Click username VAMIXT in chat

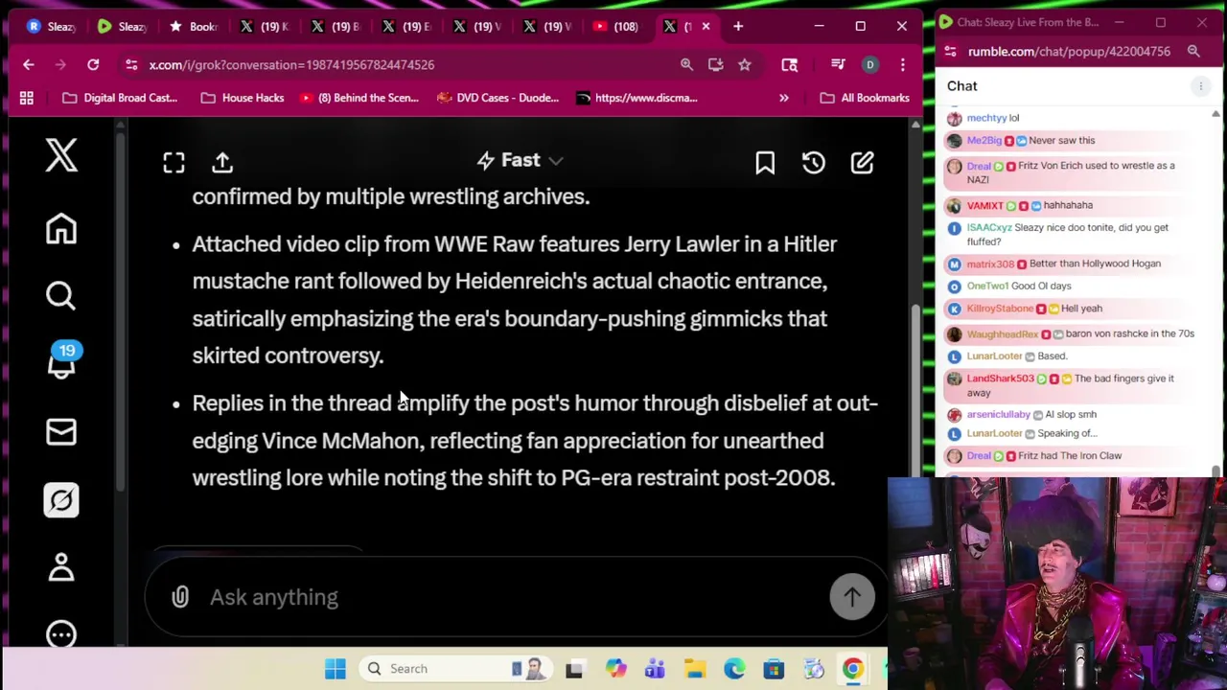pos(984,205)
